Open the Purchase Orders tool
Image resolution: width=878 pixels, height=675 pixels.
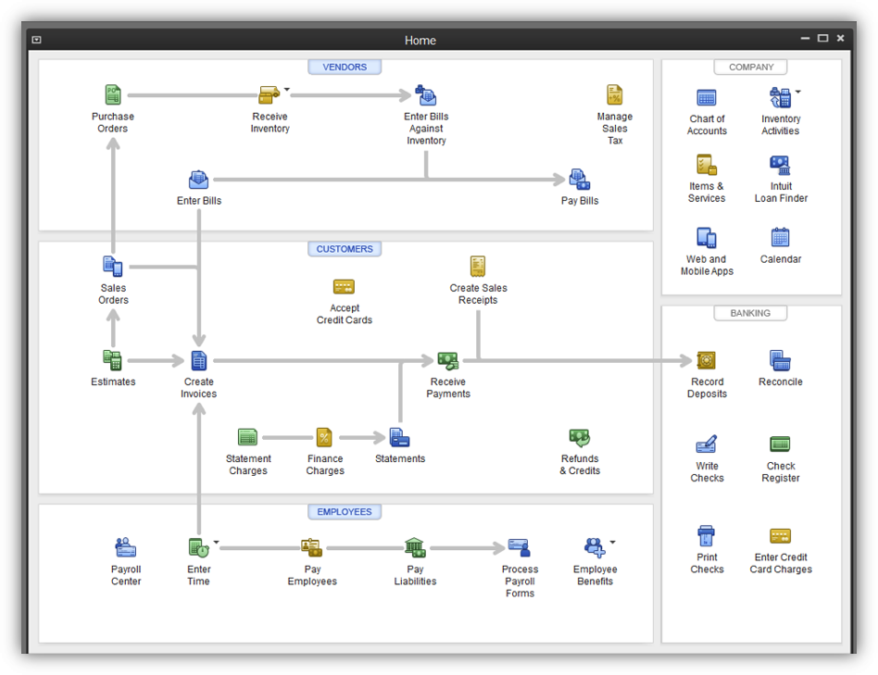[112, 94]
